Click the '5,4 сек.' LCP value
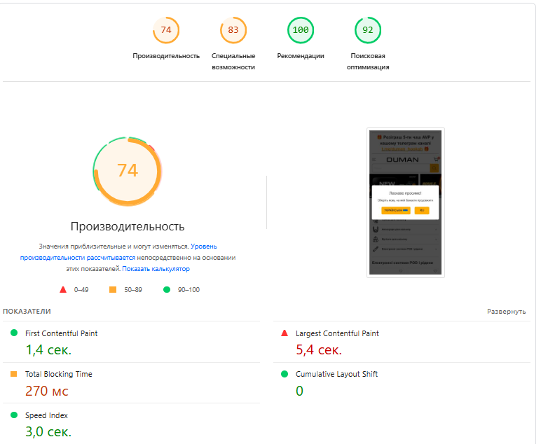The width and height of the screenshot is (541, 444). (319, 350)
